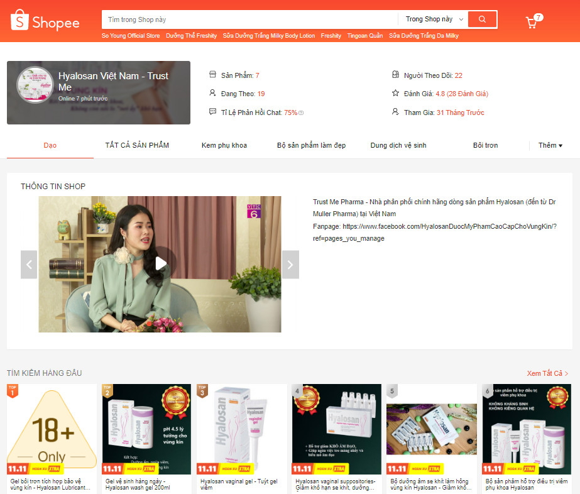Open the Hyalosan wash gel 200ml thumbnail

click(146, 429)
